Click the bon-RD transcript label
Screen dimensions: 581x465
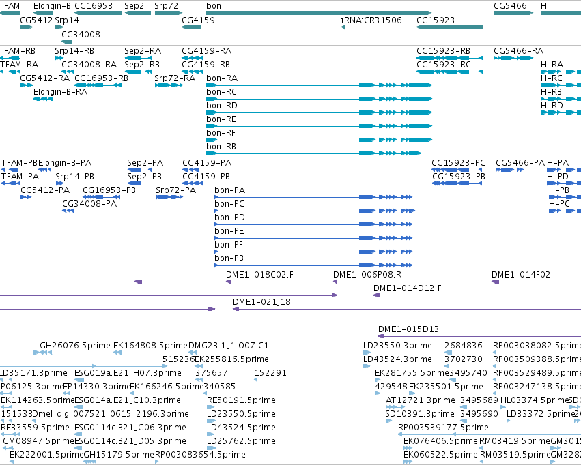coord(222,106)
